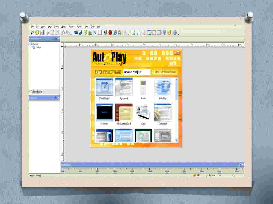
Task: Click the blue globe toolbar icon
Action: [115, 33]
